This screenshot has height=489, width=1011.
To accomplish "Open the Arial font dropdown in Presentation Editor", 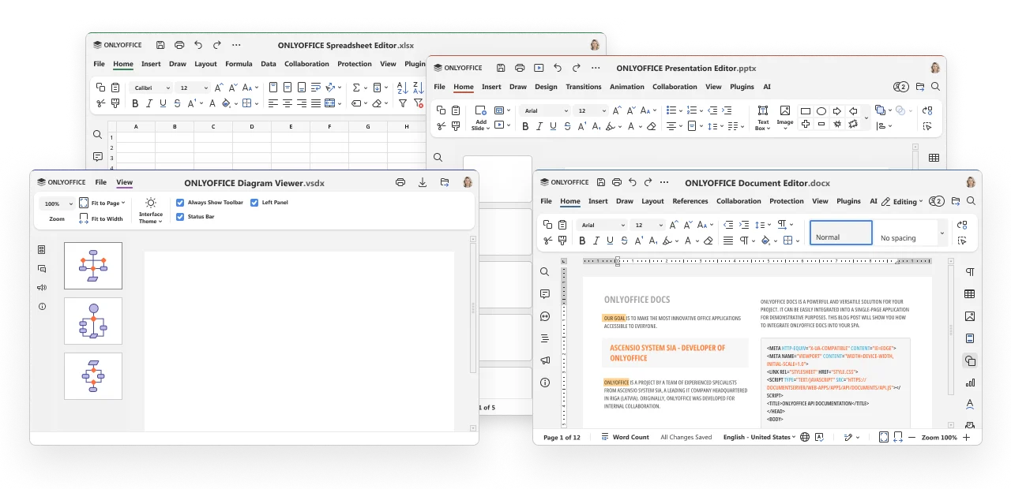I will point(545,111).
